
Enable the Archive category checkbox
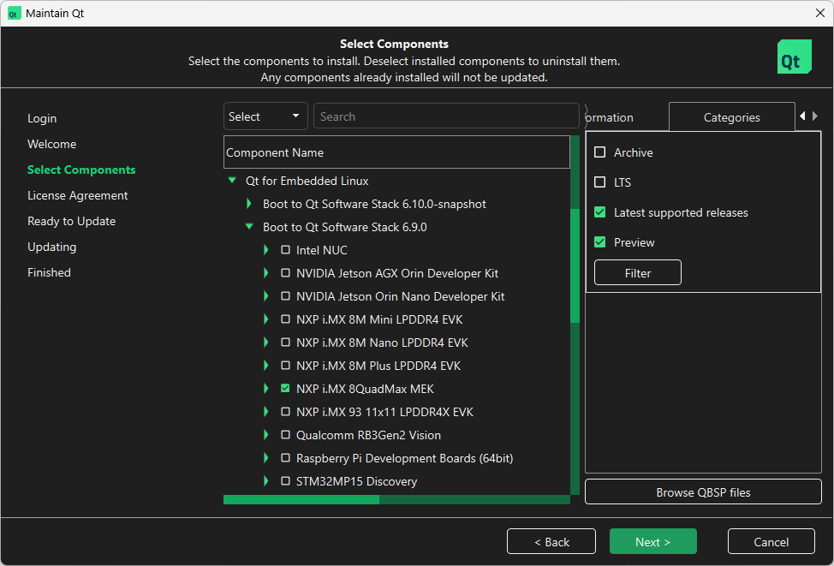[600, 152]
